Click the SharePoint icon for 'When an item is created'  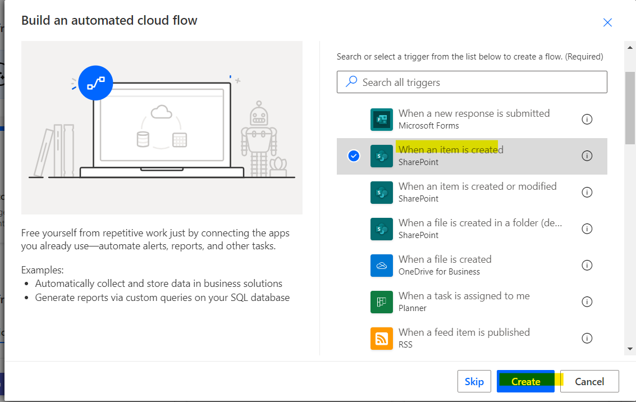(381, 156)
